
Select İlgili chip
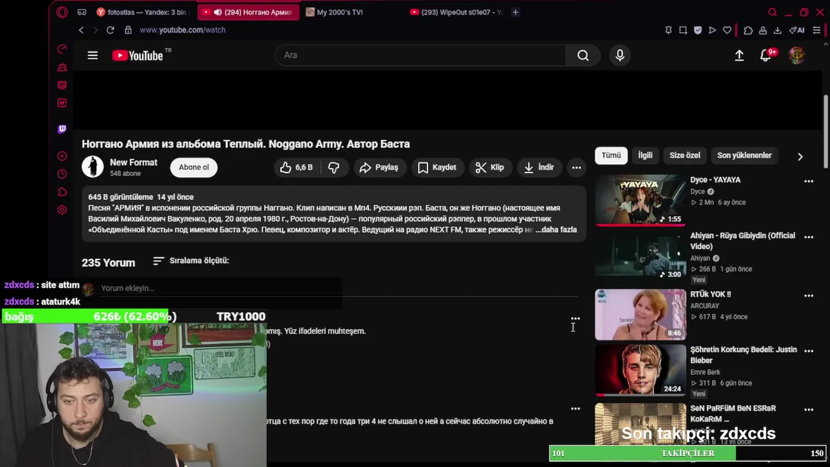[x=645, y=156]
